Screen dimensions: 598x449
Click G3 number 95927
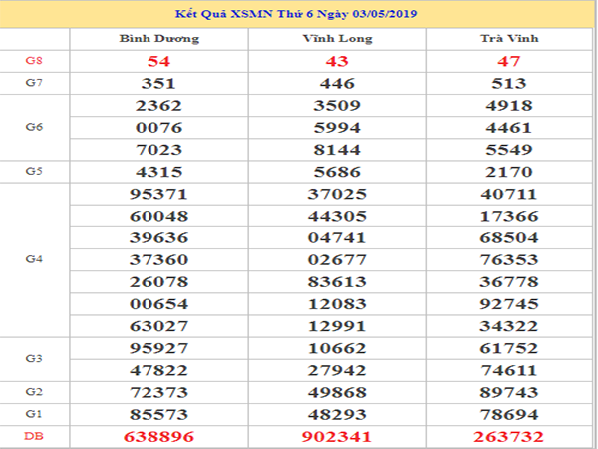click(159, 348)
